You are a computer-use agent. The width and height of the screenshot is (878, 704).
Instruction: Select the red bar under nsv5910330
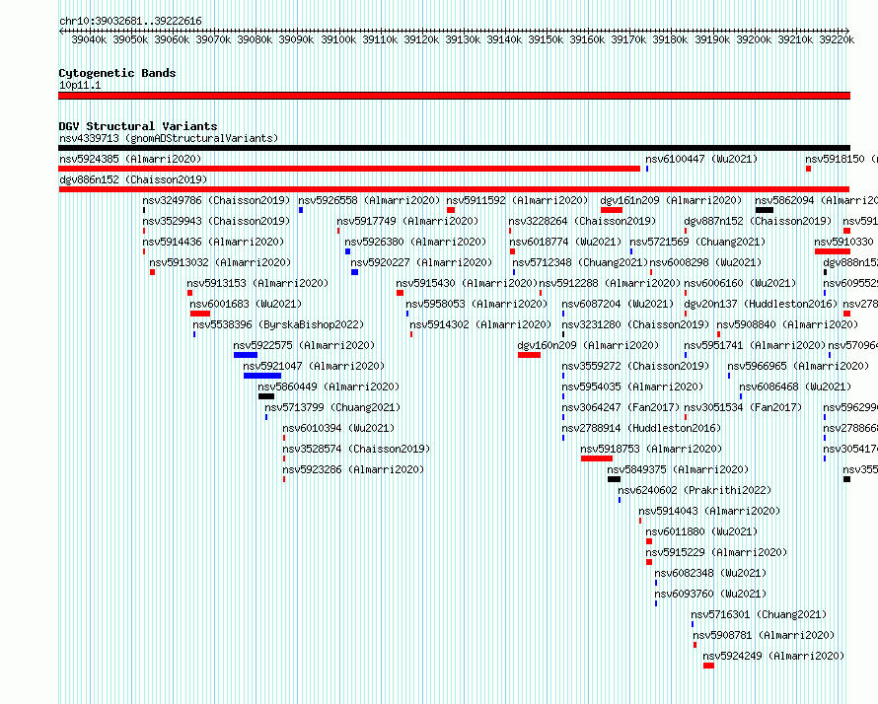point(833,251)
